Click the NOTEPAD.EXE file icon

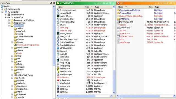tap(58, 48)
